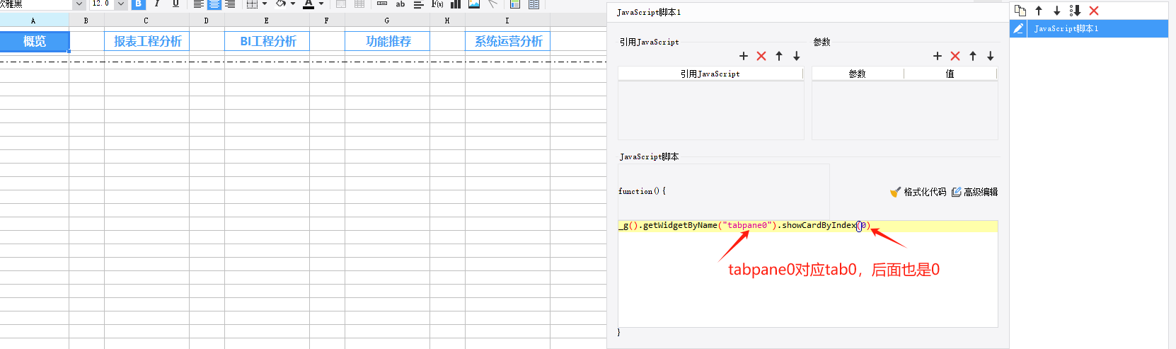Select column I header
The width and height of the screenshot is (1176, 349).
(507, 21)
